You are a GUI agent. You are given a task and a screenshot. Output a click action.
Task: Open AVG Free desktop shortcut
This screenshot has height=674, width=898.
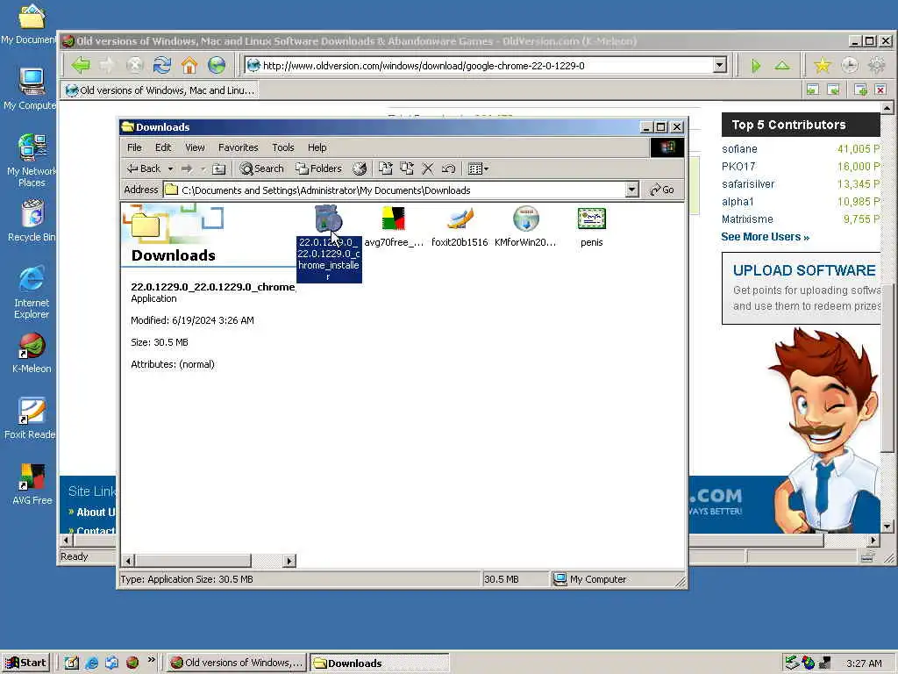pos(32,484)
